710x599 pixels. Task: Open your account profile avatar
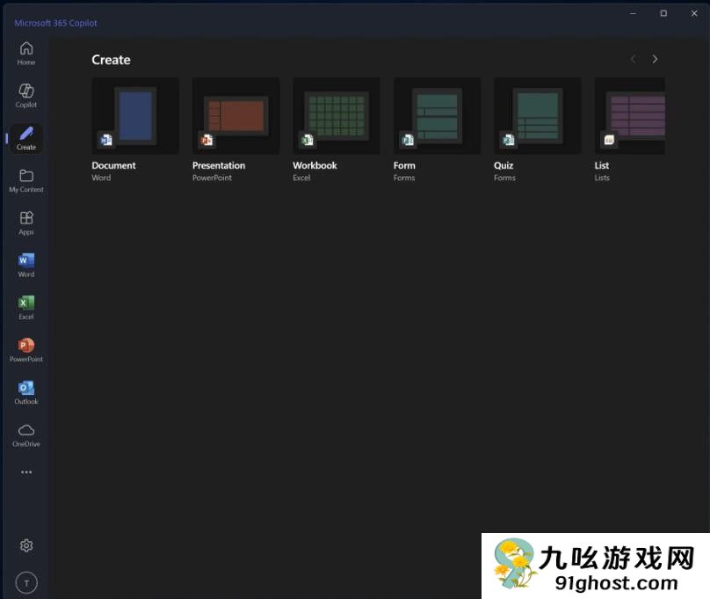coord(25,582)
